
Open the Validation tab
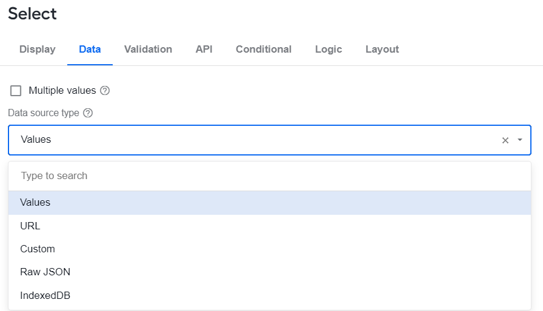(x=148, y=49)
